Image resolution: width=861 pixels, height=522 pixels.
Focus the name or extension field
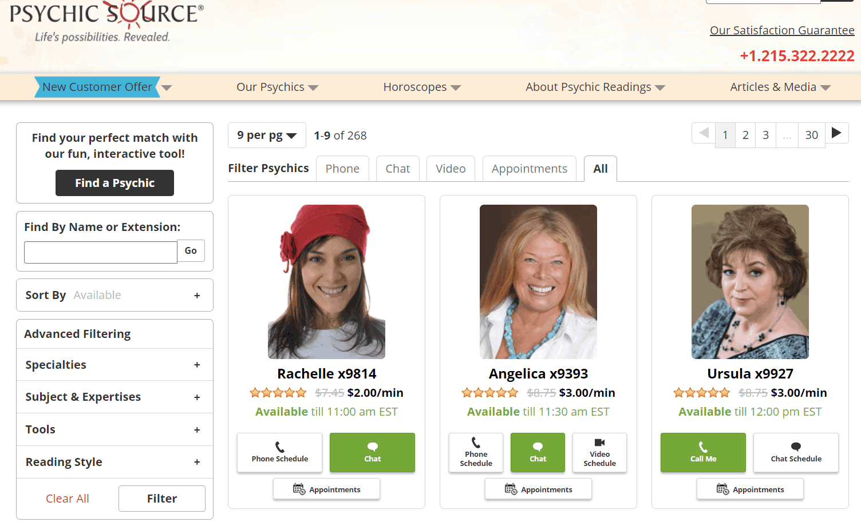(101, 252)
